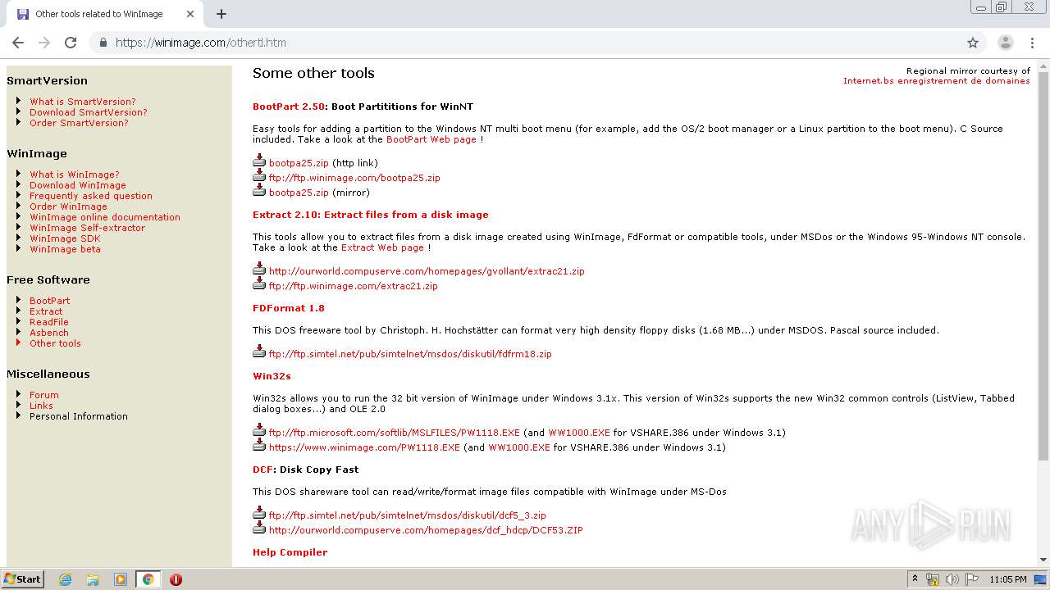Click the browser back arrow
The image size is (1050, 590).
click(x=18, y=43)
